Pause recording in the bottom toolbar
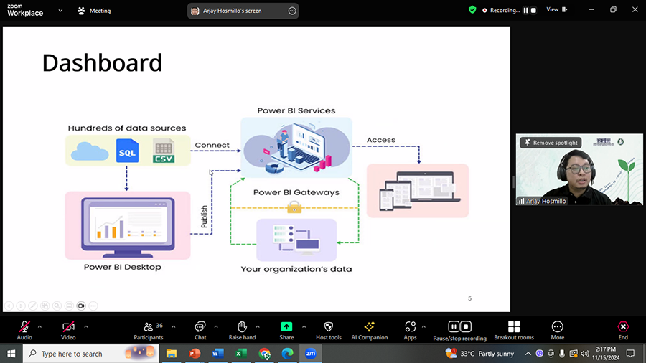646x363 pixels. [454, 326]
